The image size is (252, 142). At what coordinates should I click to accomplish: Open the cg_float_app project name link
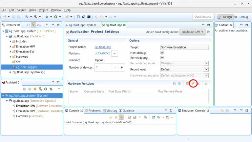coord(103,47)
